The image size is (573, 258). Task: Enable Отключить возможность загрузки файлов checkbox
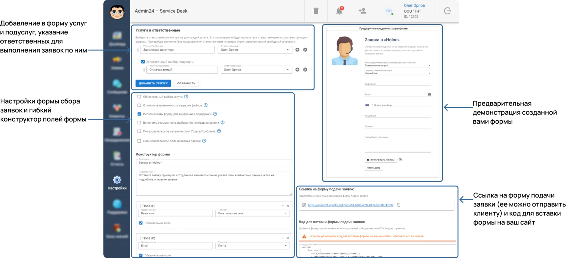[x=139, y=105]
